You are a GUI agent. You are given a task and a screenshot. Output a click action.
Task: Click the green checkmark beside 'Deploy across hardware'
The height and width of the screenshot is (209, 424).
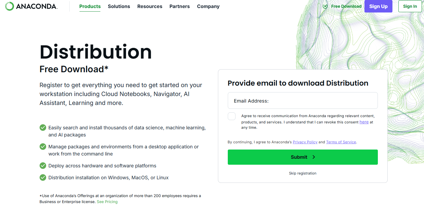pyautogui.click(x=43, y=166)
